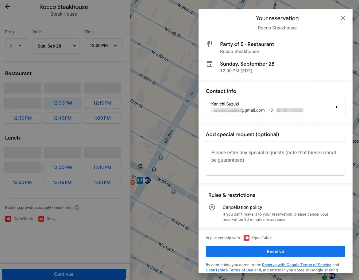The height and width of the screenshot is (280, 359).
Task: Click the special request text field
Action: [x=276, y=158]
